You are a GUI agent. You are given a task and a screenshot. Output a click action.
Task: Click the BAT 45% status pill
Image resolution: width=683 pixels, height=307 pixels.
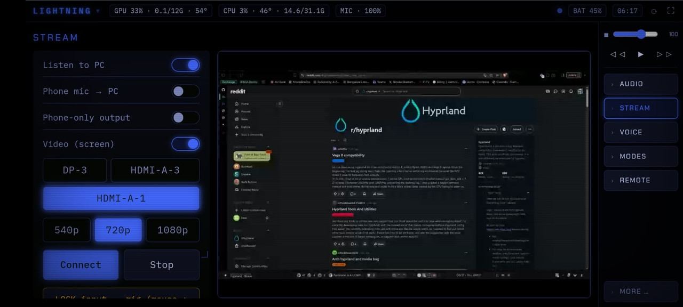tap(587, 11)
